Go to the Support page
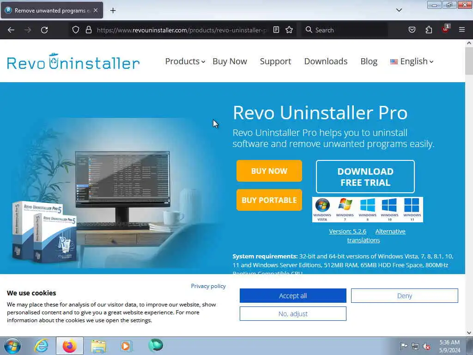Viewport: 473px width, 355px height. click(275, 61)
